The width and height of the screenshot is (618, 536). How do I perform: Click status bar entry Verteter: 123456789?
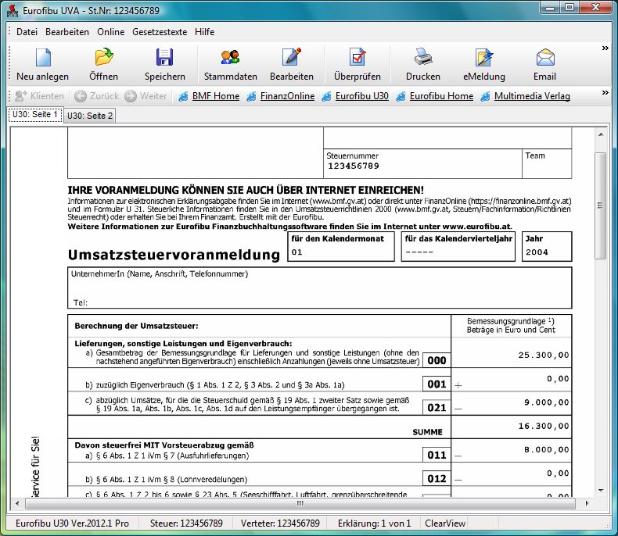coord(280,523)
